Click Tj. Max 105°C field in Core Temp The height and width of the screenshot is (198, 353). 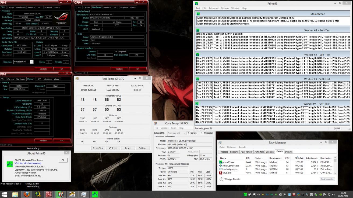(x=177, y=168)
